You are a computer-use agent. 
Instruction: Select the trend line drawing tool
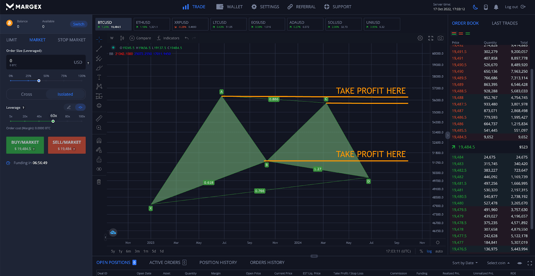(x=99, y=49)
